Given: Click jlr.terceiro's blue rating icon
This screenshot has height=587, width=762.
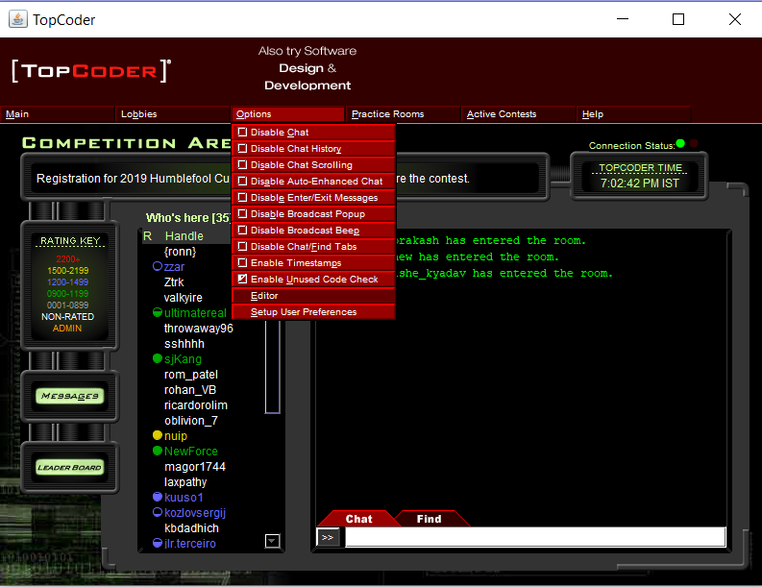Looking at the screenshot, I should point(158,543).
